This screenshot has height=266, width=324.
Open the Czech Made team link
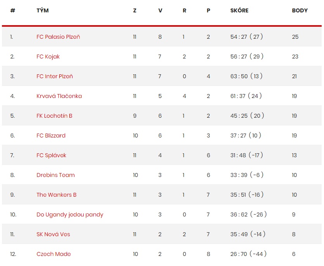coord(54,254)
